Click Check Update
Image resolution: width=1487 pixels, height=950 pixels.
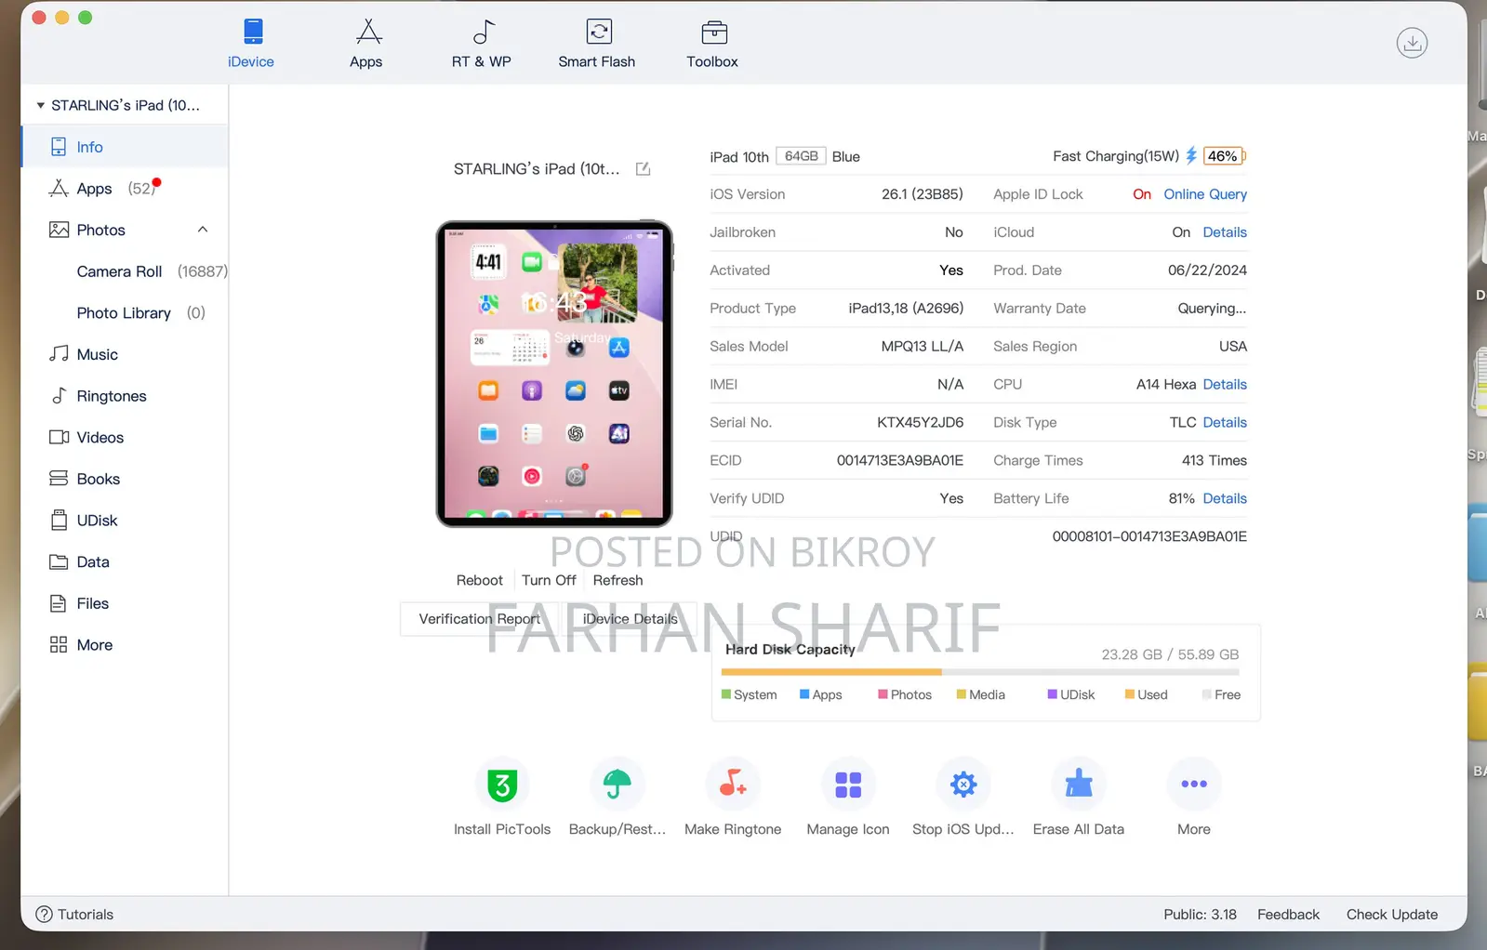click(x=1392, y=915)
